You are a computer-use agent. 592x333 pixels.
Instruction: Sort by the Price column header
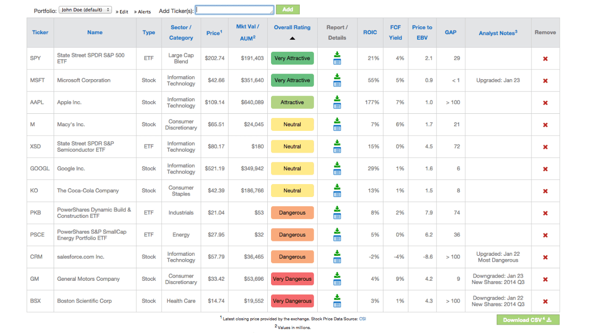(x=215, y=33)
